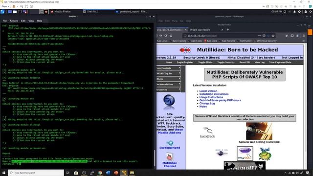Screen dimensions: 313x176
Task: Open the file manager icon in Kali panel
Action: pyautogui.click(x=15, y=12)
